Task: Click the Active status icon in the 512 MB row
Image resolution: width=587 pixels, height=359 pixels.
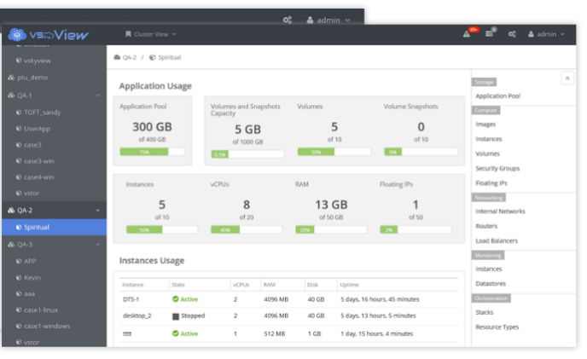Action: [175, 333]
